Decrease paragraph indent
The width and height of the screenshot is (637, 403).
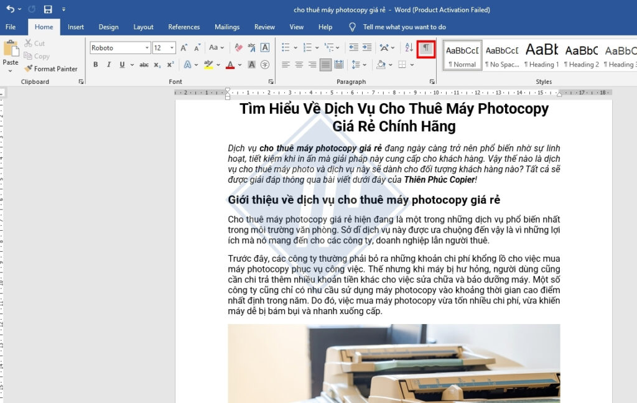click(x=353, y=47)
